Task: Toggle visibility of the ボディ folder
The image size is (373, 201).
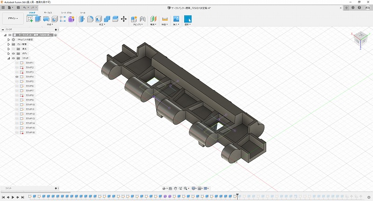Action: (13, 54)
